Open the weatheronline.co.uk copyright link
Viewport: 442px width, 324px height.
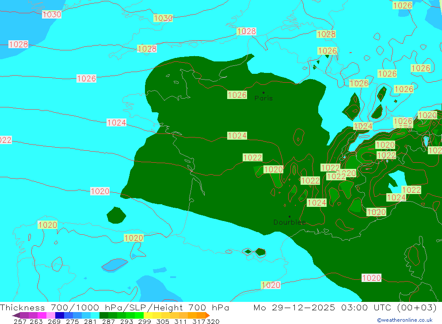[x=404, y=320]
